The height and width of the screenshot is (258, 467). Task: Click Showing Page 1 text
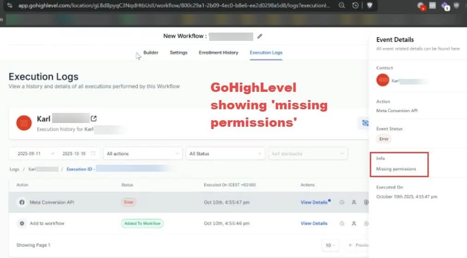[x=33, y=245]
